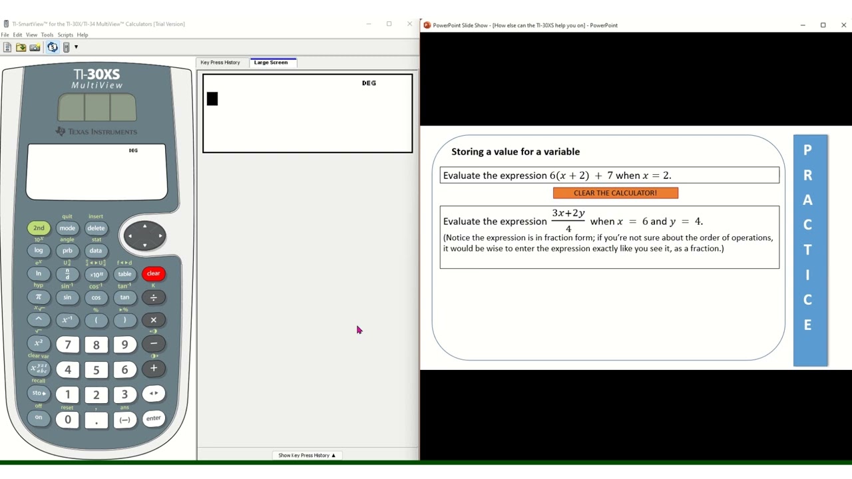The width and height of the screenshot is (852, 479).
Task: Click the number 2 key
Action: [96, 395]
